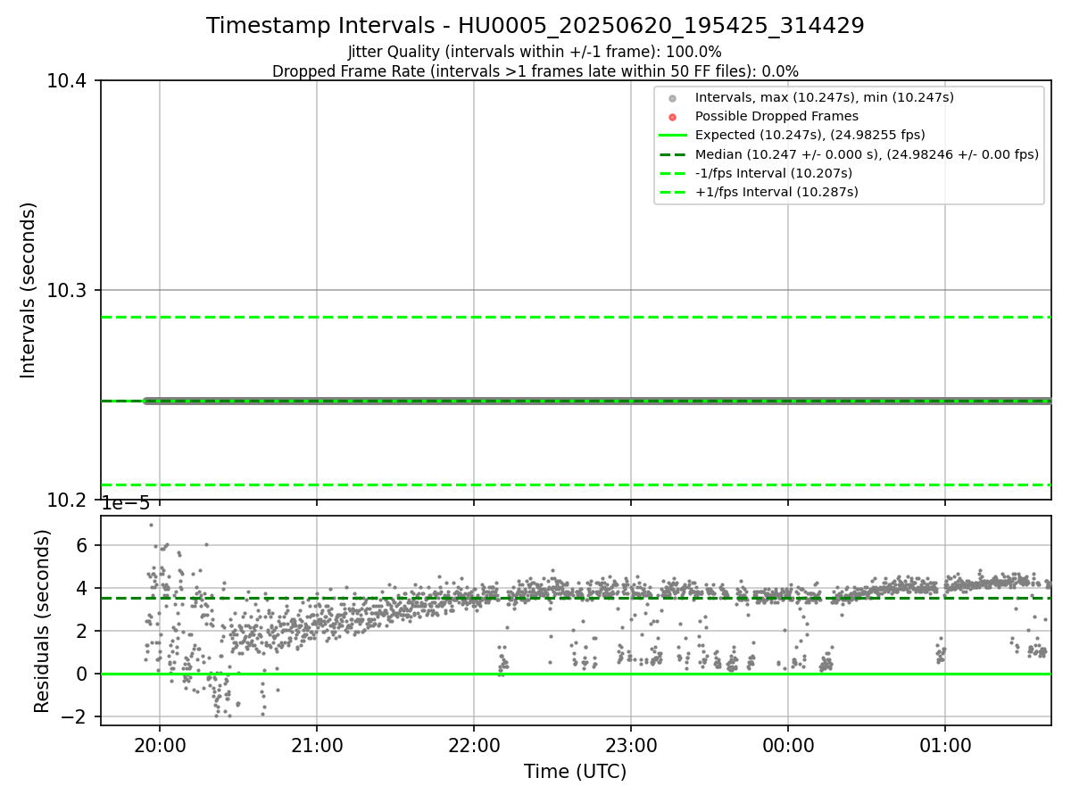Click the 'Residuals (seconds)' y-axis label
The width and height of the screenshot is (1071, 803).
(42, 620)
